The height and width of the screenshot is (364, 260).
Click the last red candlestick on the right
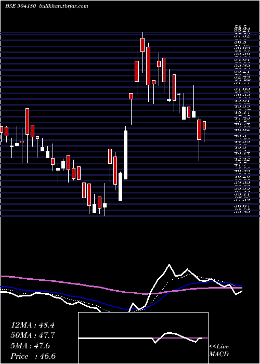pos(204,125)
